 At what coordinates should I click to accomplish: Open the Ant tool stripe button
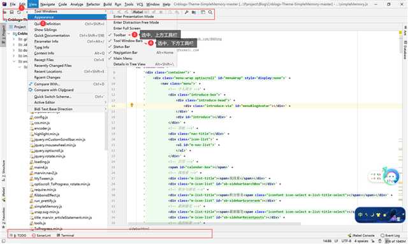click(405, 31)
